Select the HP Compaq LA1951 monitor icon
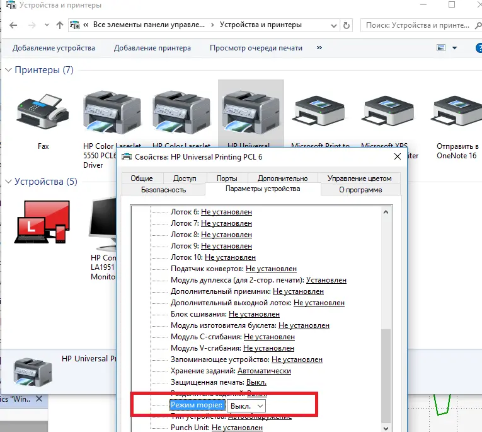Screen dimensions: 482x432 click(103, 224)
